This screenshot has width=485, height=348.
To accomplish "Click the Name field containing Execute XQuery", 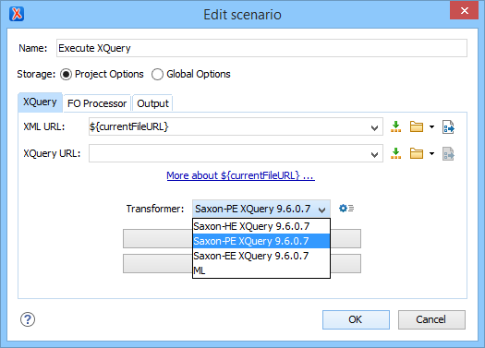I will tap(261, 48).
